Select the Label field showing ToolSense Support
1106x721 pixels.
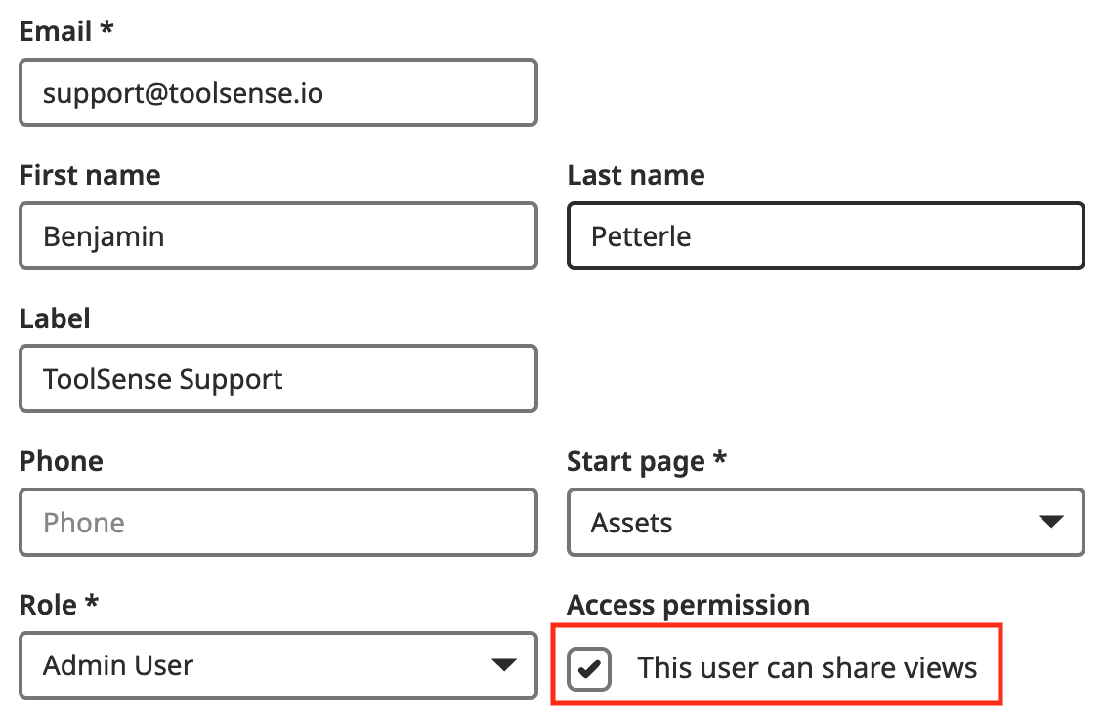[x=277, y=378]
